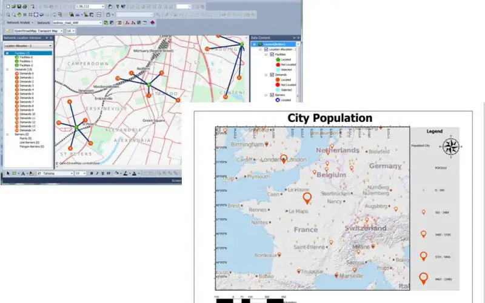
Task: Select the green rectangle drawing tool
Action: coord(14,173)
